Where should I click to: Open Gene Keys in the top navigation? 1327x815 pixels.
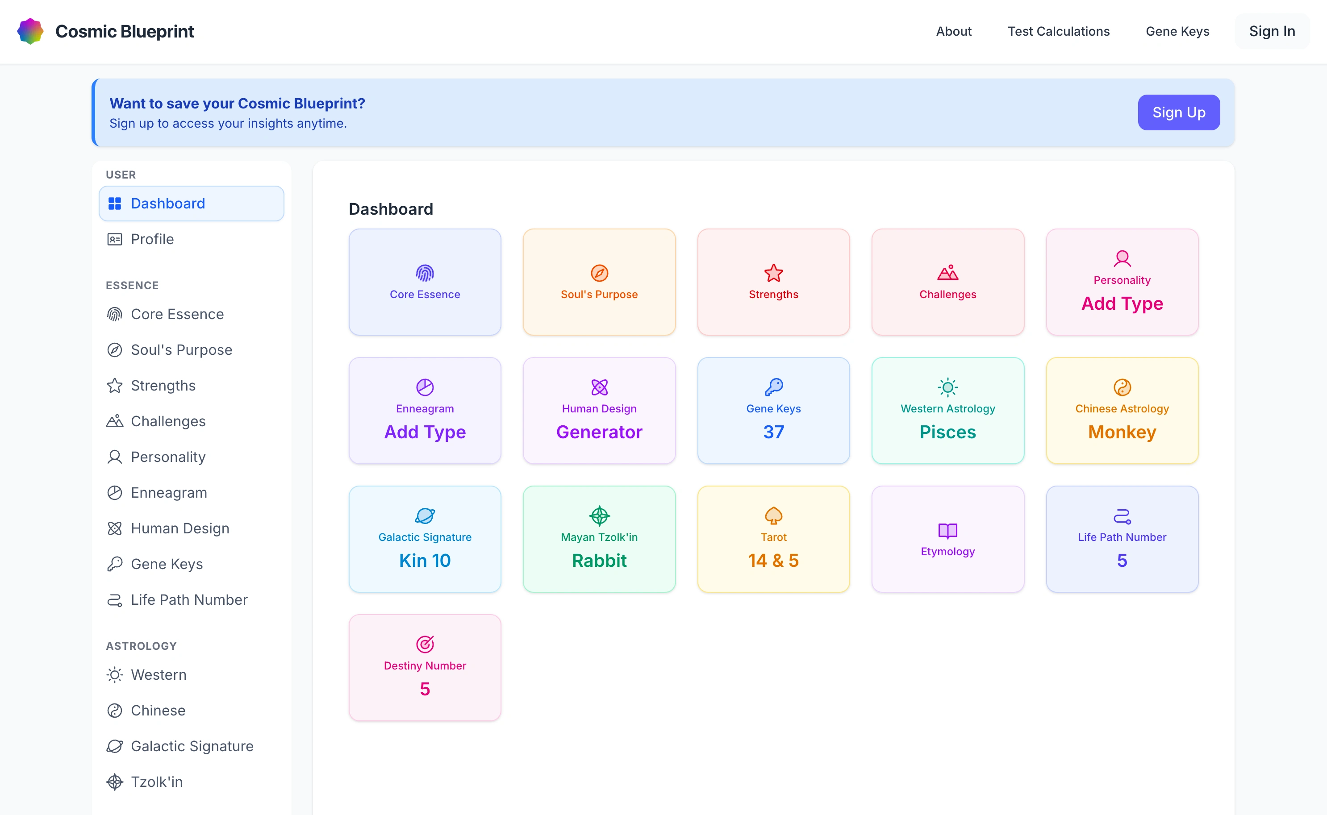pyautogui.click(x=1177, y=31)
